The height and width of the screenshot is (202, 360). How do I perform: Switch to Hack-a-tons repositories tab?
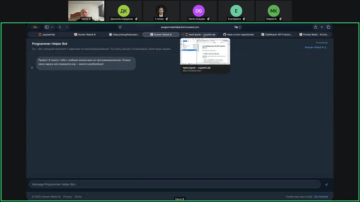click(238, 35)
